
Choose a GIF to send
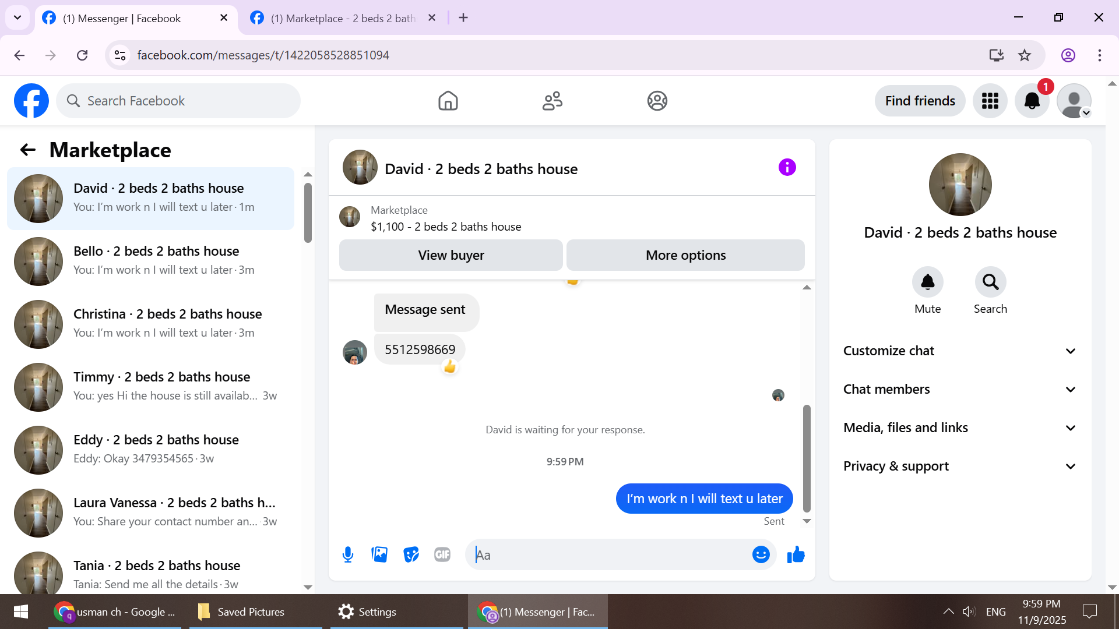pos(442,554)
